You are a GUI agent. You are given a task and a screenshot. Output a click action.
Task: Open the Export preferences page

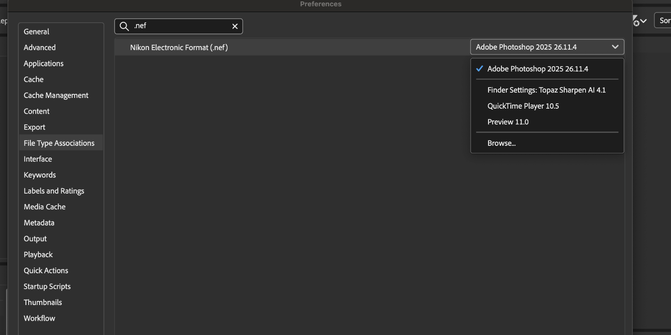coord(34,127)
